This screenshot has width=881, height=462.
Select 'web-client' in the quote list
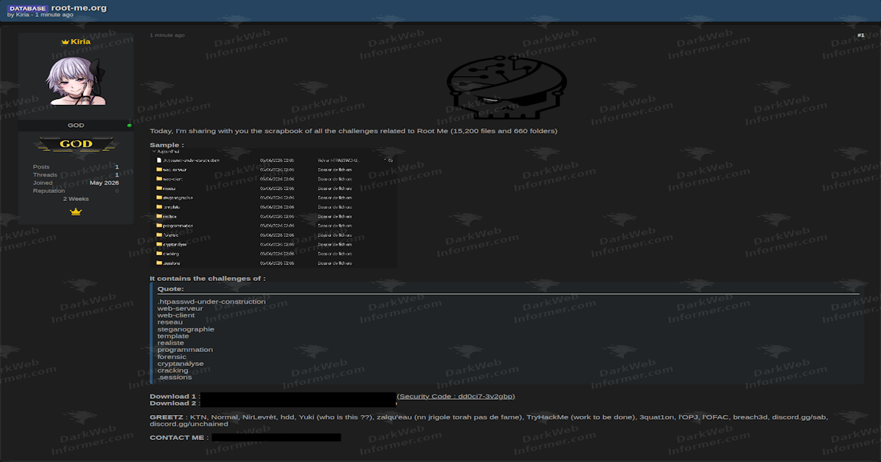[176, 315]
